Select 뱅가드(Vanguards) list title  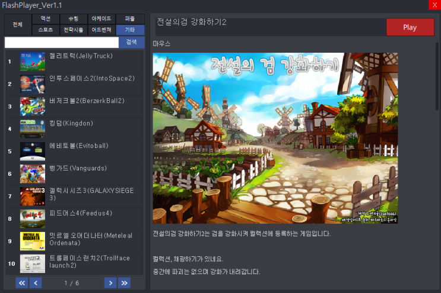[x=78, y=168]
